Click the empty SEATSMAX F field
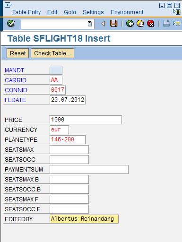 click(x=69, y=199)
